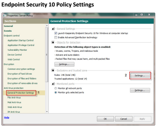The image size is (158, 129).
Task: Select General Protection Settings item
Action: (21, 93)
